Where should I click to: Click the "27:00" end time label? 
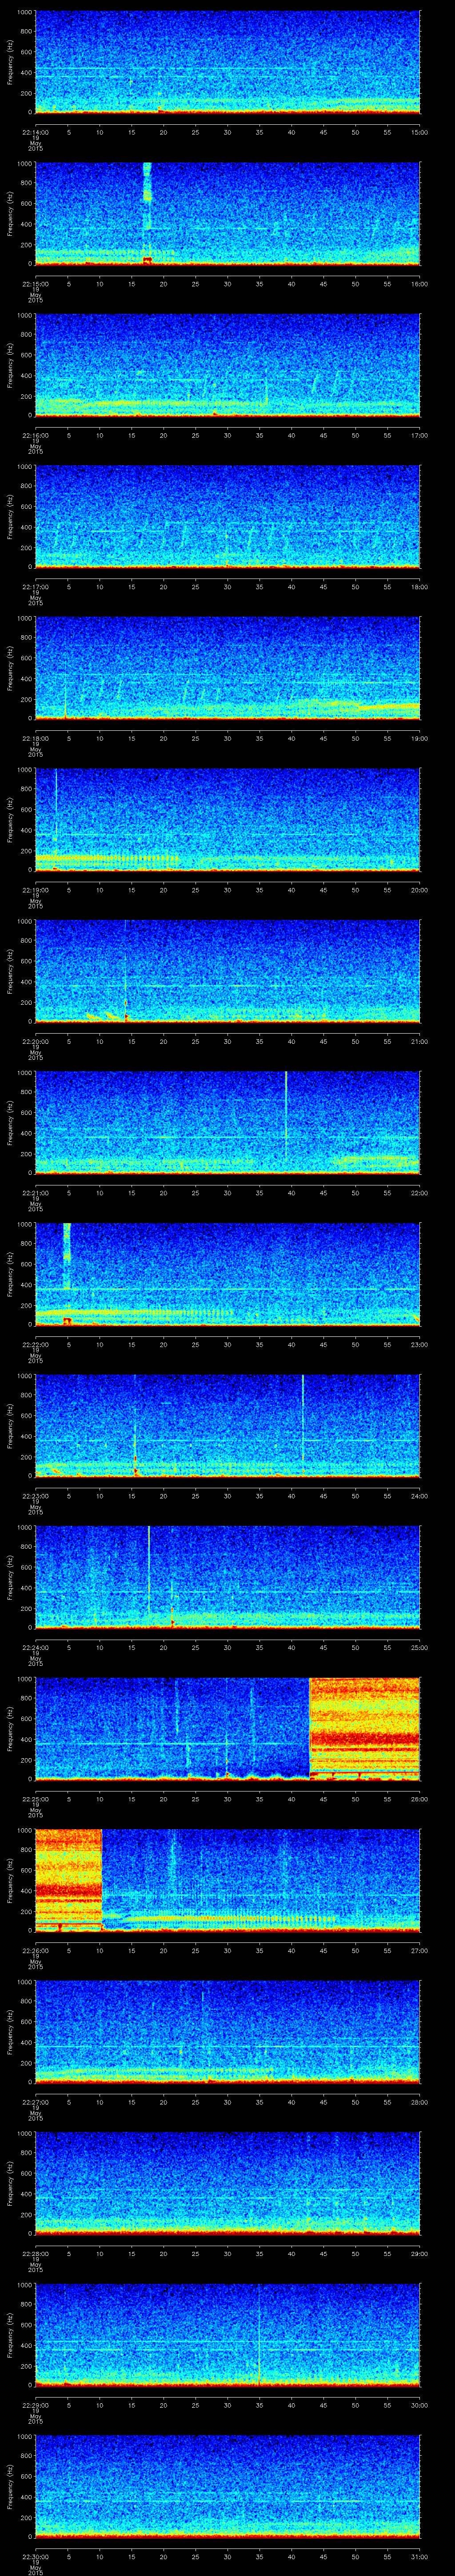(420, 1950)
